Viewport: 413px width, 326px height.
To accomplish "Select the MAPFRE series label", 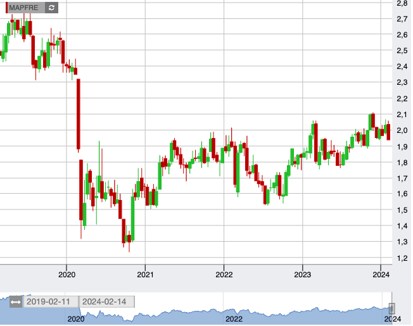I will pos(23,8).
